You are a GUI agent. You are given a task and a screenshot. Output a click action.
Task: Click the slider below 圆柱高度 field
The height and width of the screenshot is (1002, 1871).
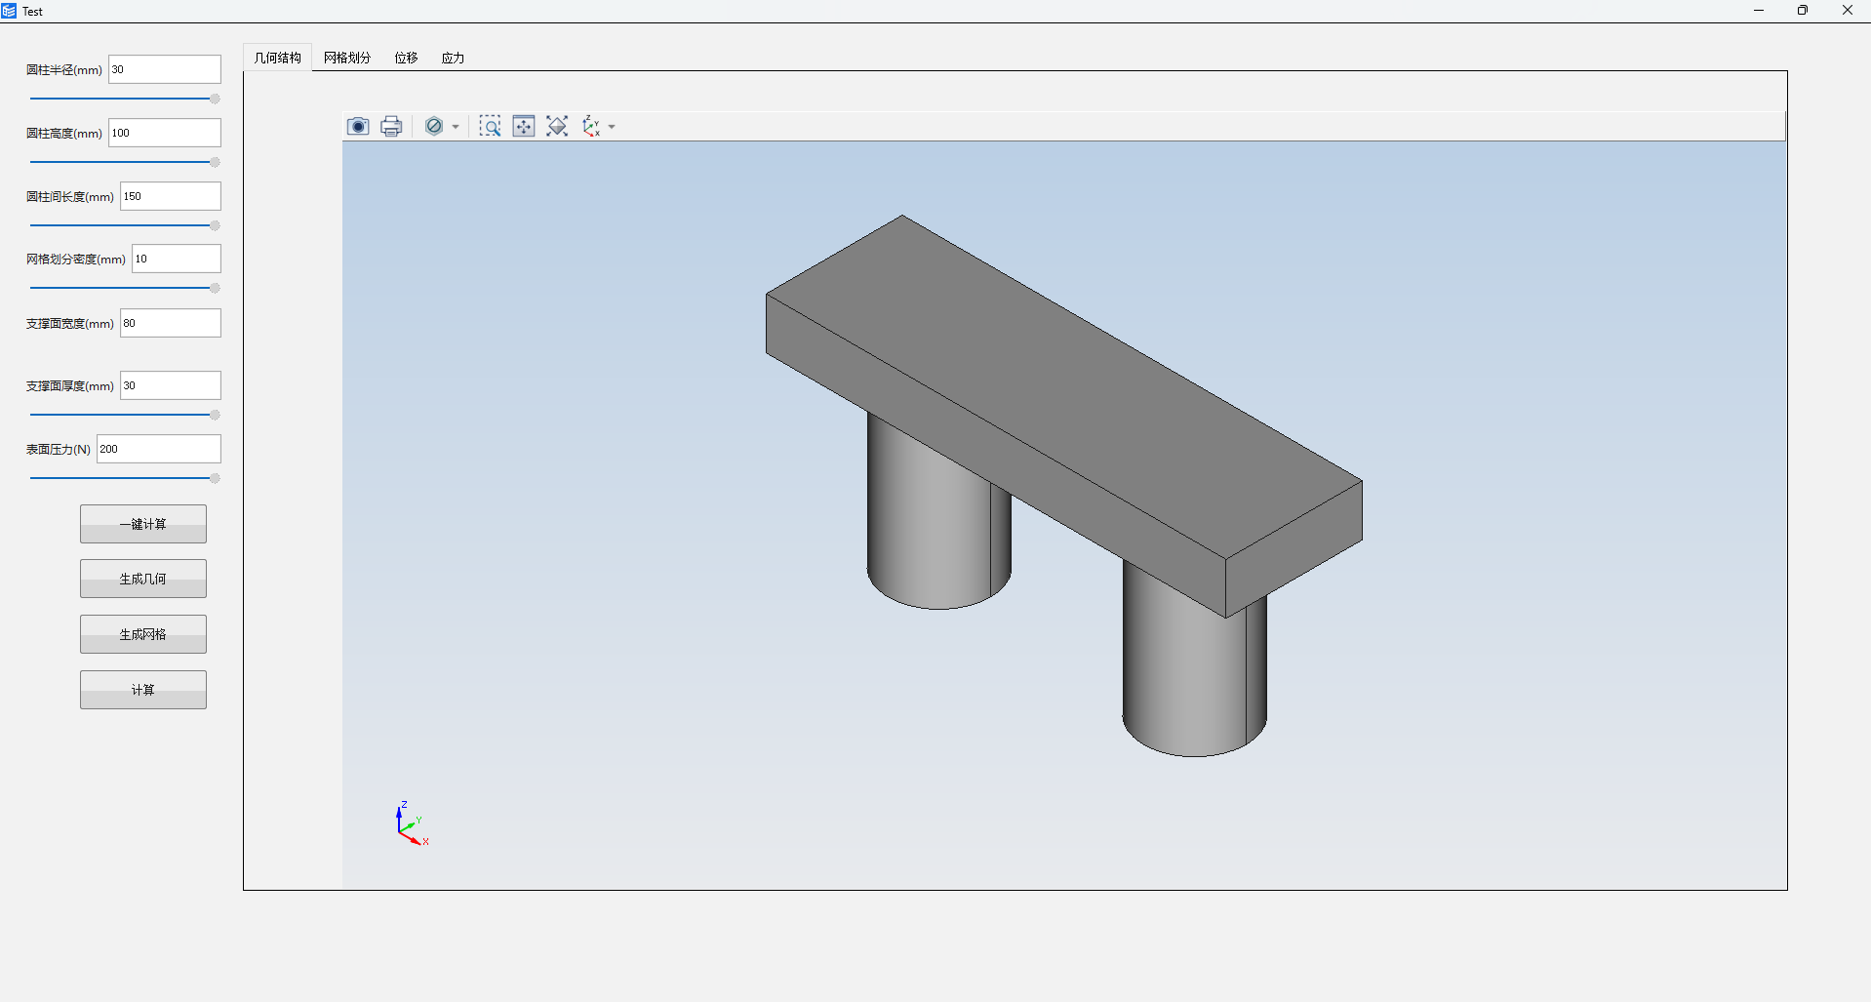pyautogui.click(x=125, y=162)
